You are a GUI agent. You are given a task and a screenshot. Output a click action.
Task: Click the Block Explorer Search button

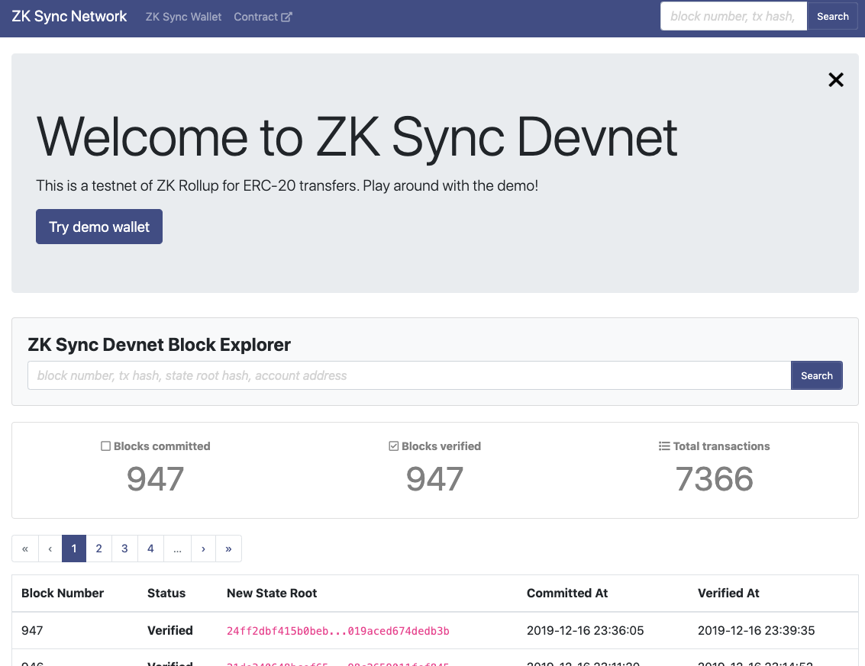coord(816,375)
